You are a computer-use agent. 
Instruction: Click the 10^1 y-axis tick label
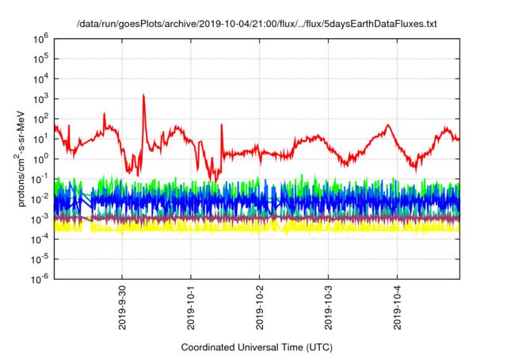pyautogui.click(x=40, y=139)
